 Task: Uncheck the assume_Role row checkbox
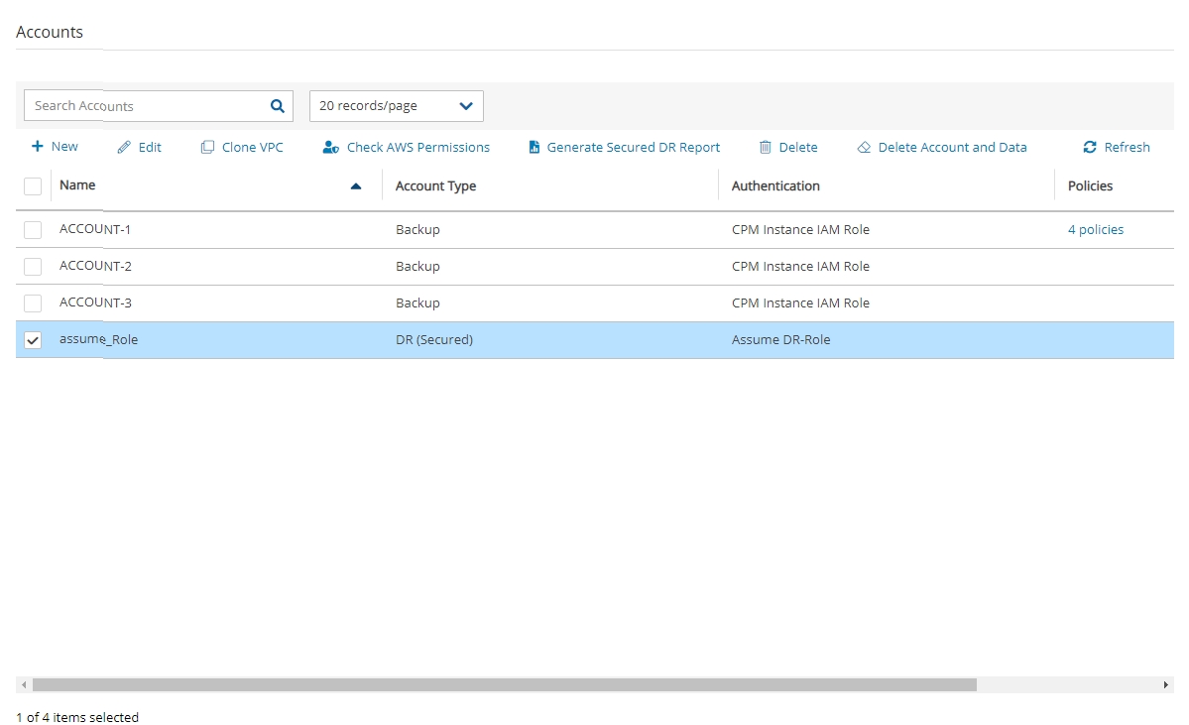[x=33, y=340]
